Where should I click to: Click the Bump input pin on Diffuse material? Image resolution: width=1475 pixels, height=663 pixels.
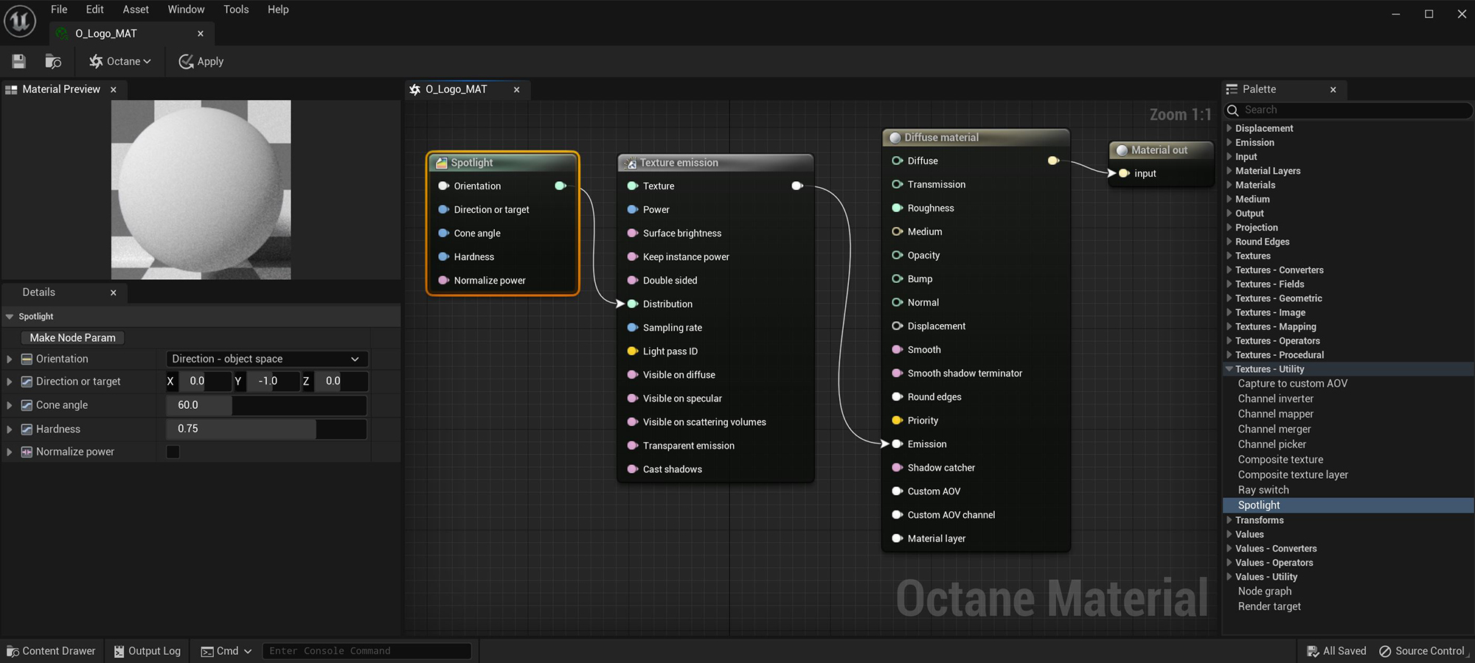pyautogui.click(x=898, y=278)
